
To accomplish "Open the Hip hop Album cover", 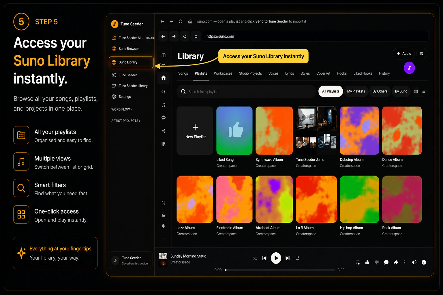I will point(359,199).
